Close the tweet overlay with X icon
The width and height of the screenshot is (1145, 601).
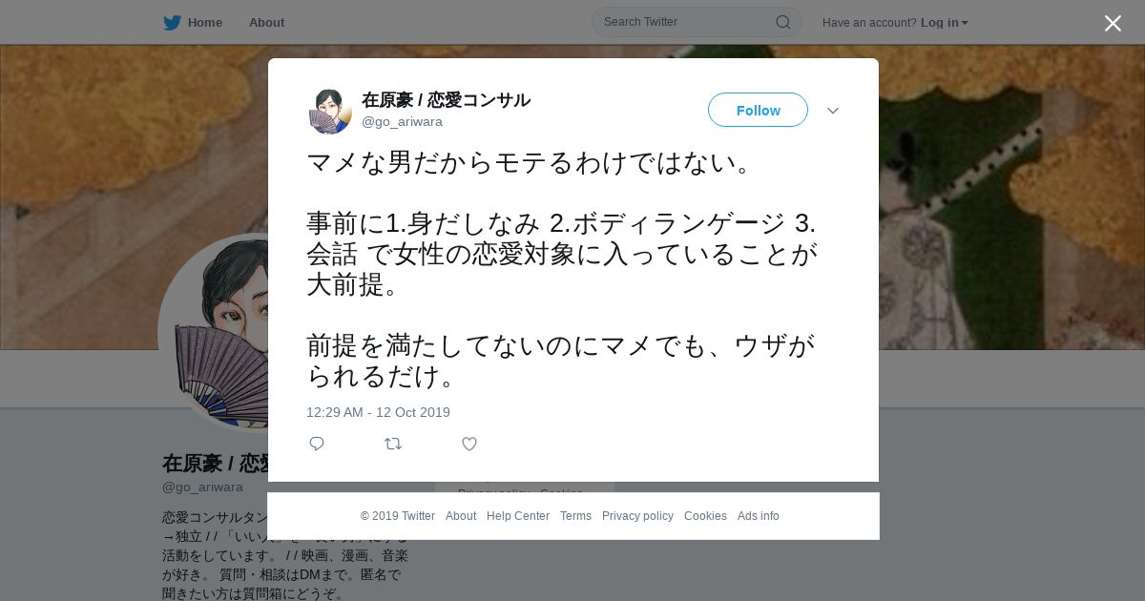1113,23
